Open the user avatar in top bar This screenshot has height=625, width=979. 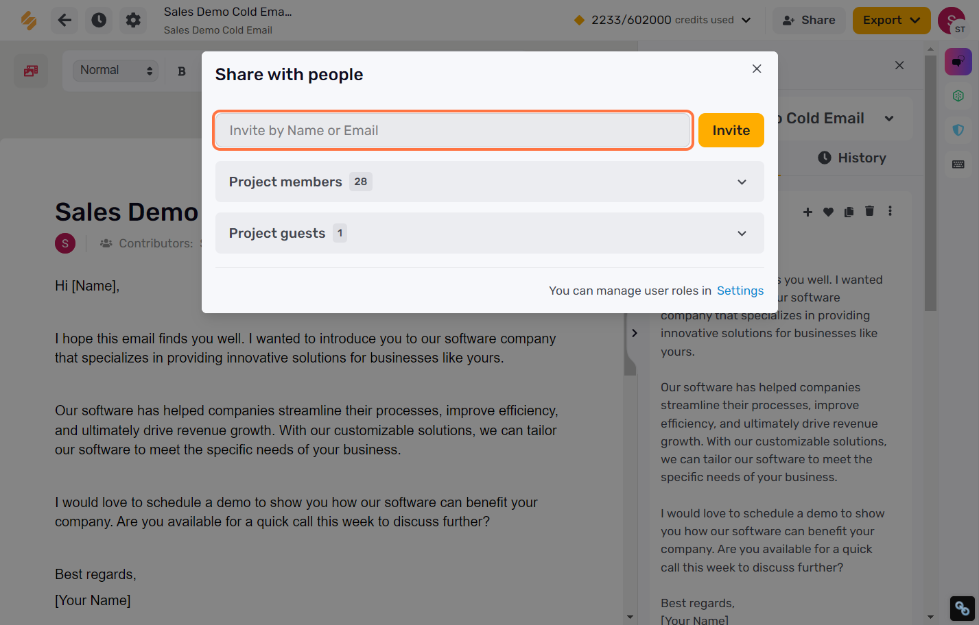952,21
